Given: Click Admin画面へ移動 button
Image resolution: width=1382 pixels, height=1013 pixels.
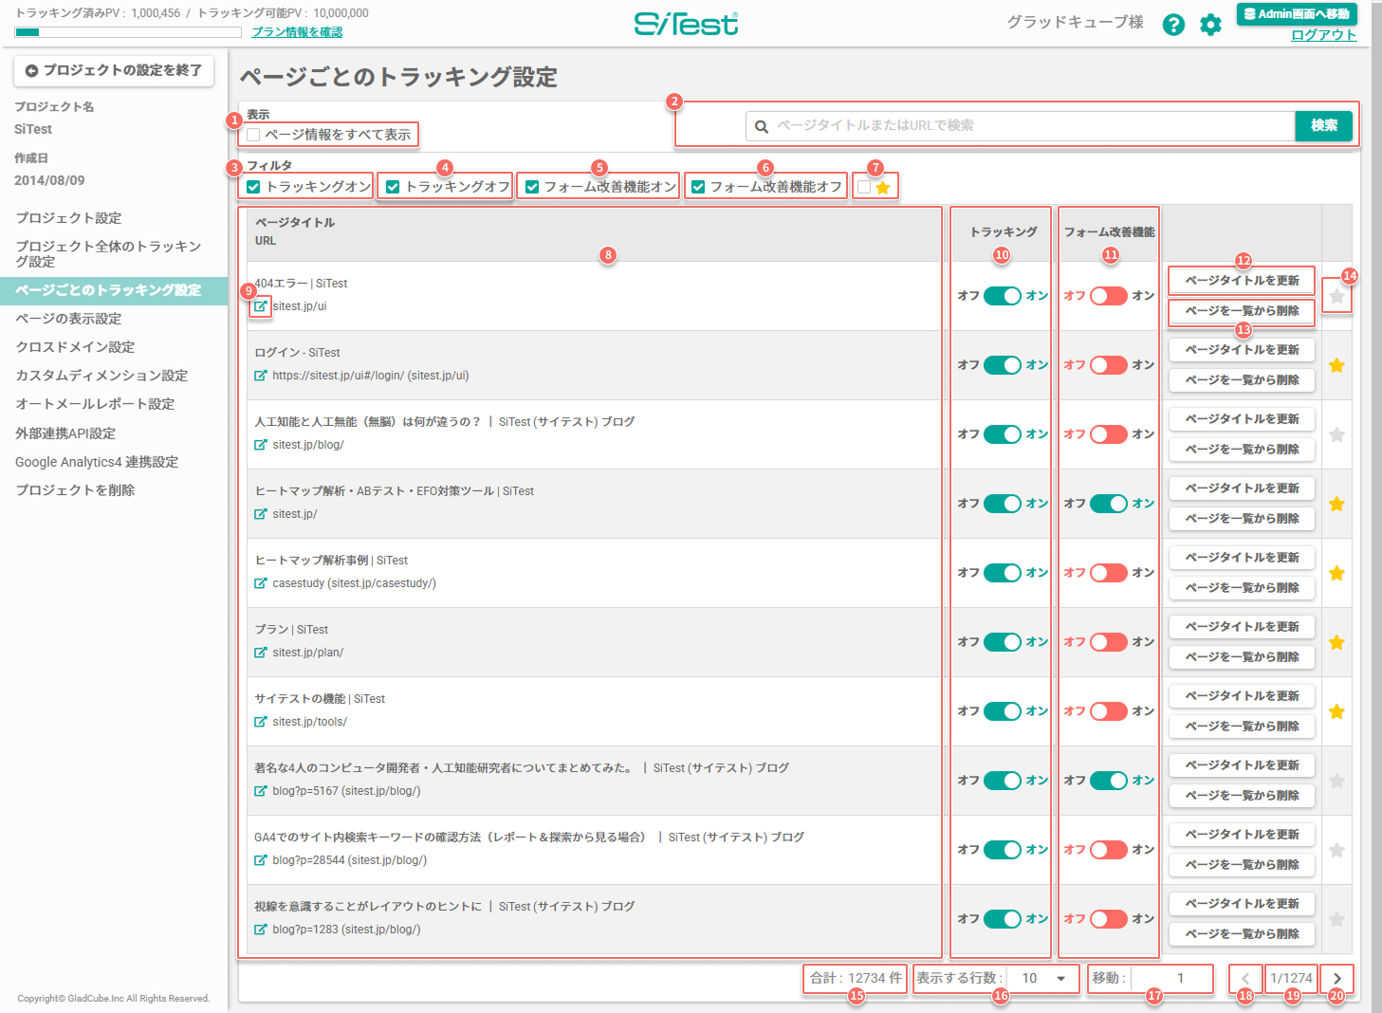Looking at the screenshot, I should pyautogui.click(x=1297, y=14).
